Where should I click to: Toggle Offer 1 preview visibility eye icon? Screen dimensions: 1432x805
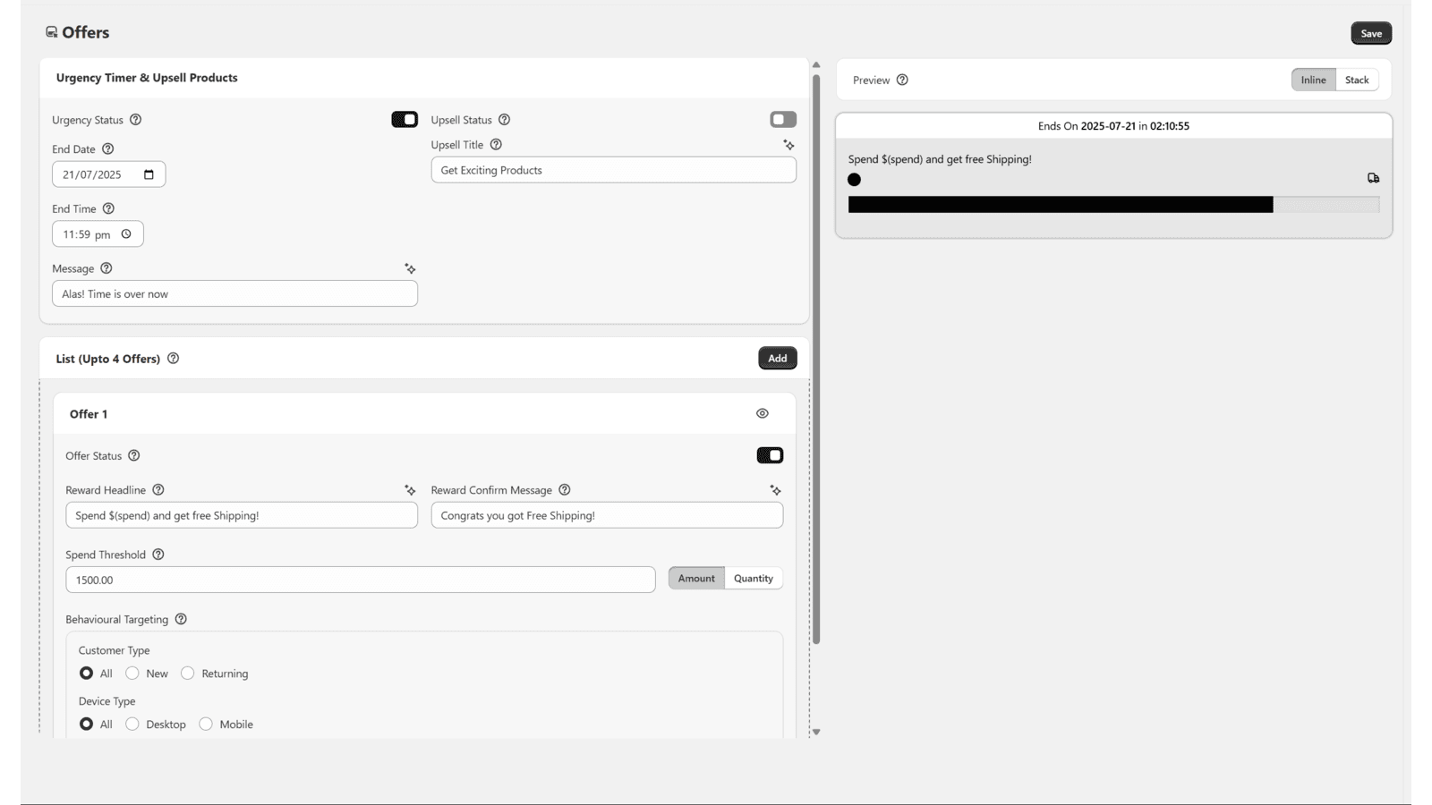point(763,413)
